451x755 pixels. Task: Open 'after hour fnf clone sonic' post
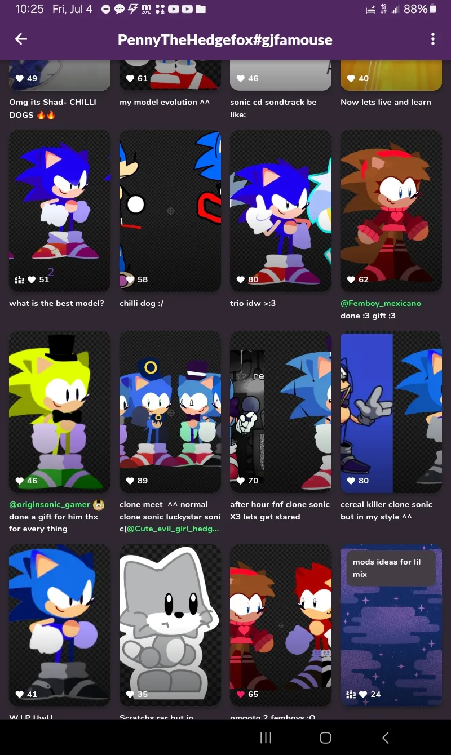click(281, 412)
